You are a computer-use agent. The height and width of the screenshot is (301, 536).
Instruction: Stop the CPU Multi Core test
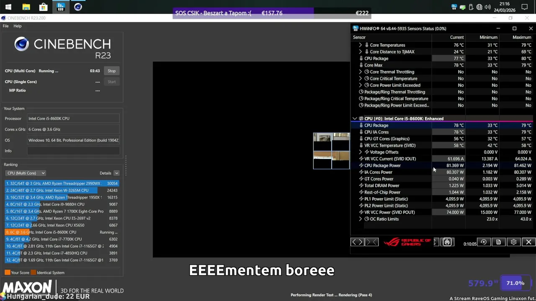click(x=111, y=71)
